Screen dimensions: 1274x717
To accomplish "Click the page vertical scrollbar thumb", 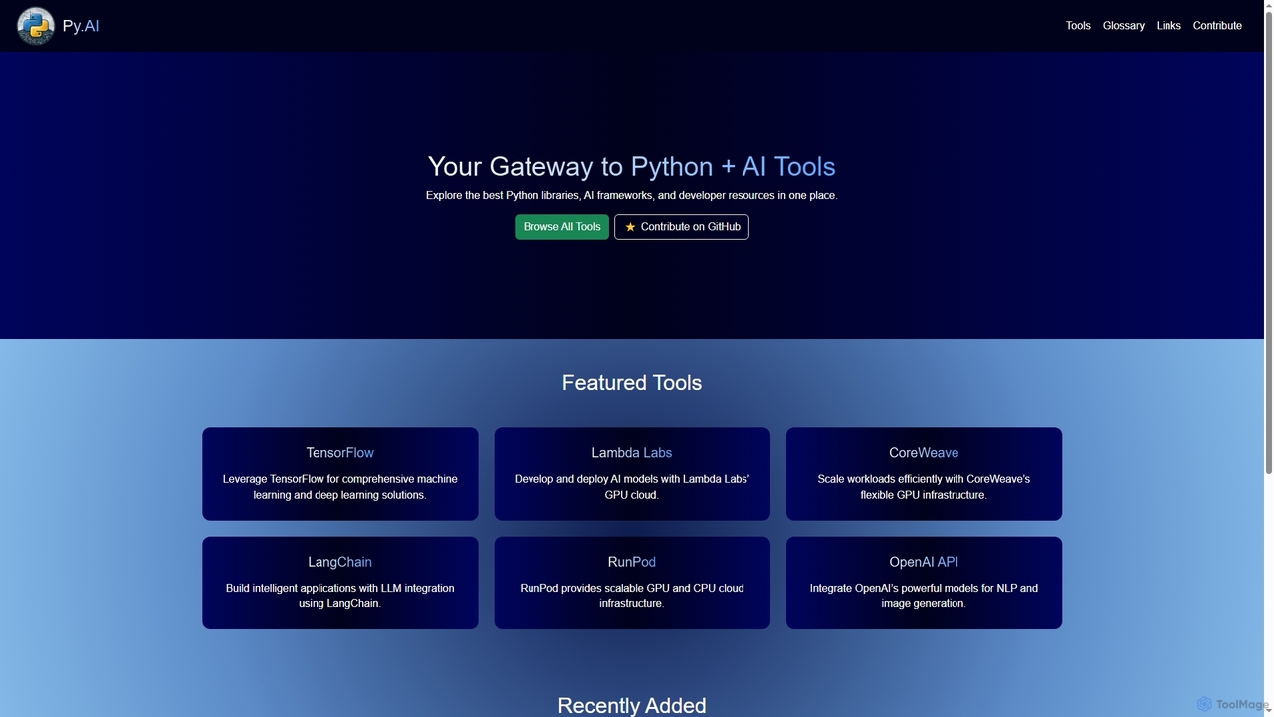I will 1268,242.
